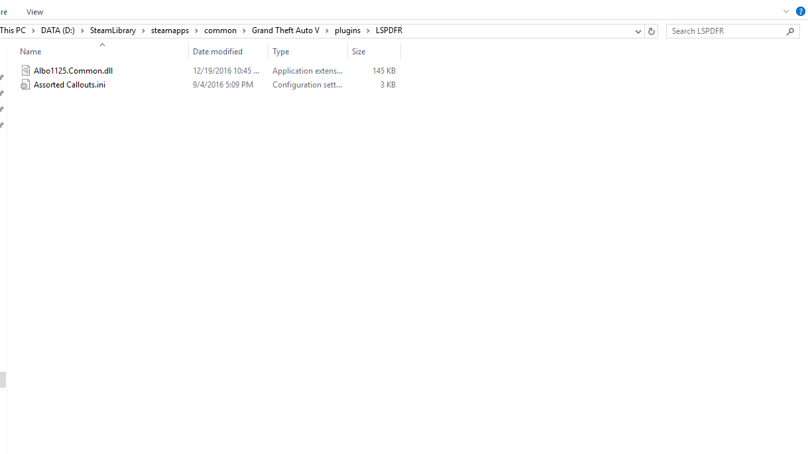Expand arrow after This PC breadcrumb
The width and height of the screenshot is (808, 454).
click(x=33, y=31)
